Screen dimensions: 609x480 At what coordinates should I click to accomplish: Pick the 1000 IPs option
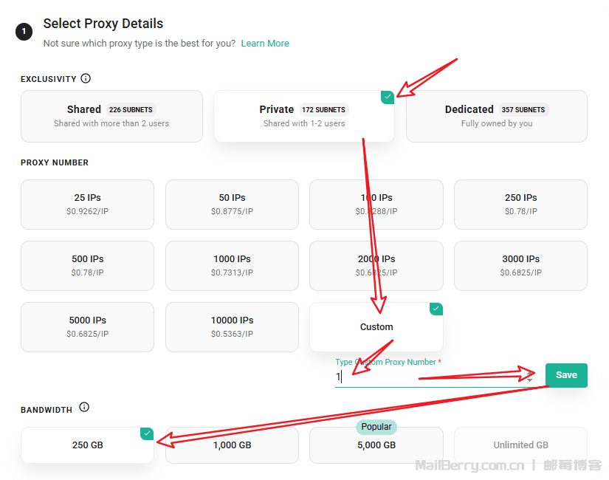[232, 266]
